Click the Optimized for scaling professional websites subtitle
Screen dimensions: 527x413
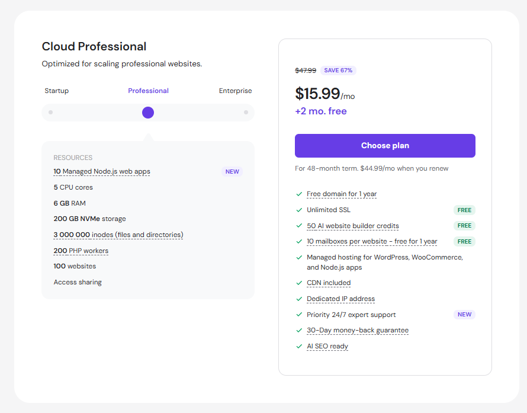[122, 64]
